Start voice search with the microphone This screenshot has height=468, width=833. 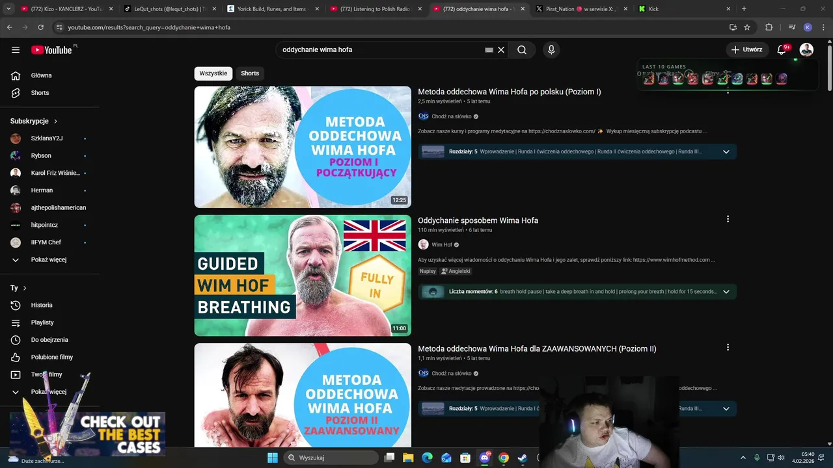click(x=551, y=49)
